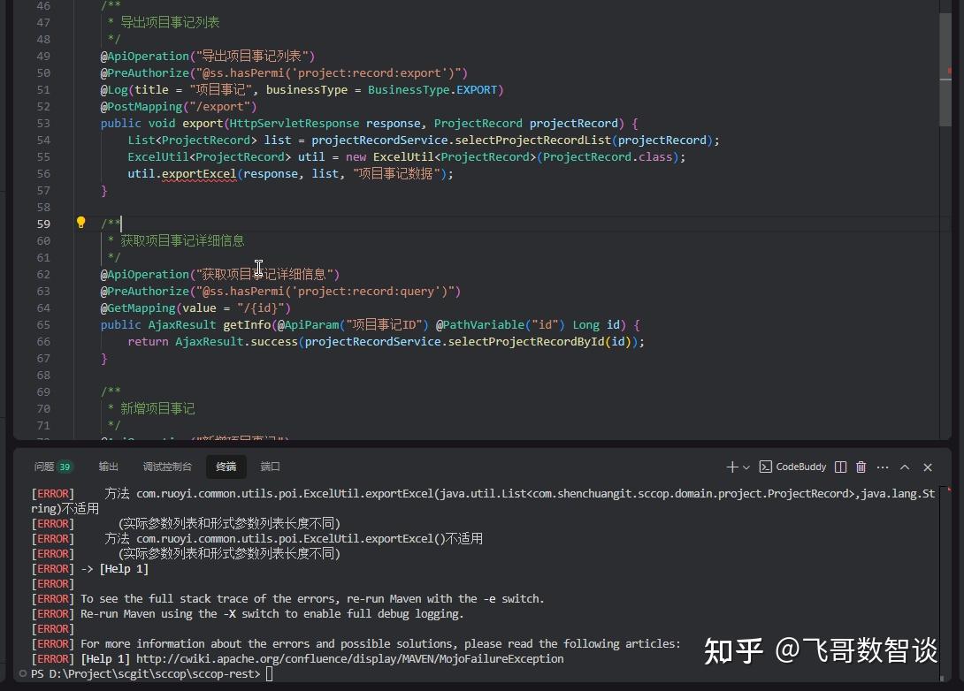This screenshot has height=691, width=964.
Task: Open the 调试控制台 tab
Action: pyautogui.click(x=167, y=467)
